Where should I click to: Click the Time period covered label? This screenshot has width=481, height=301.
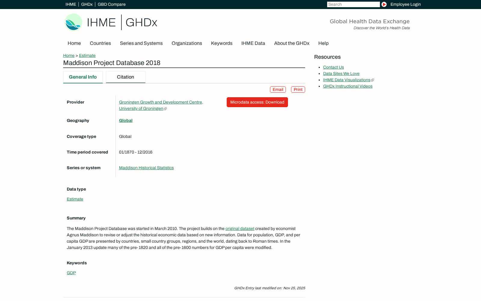[87, 152]
